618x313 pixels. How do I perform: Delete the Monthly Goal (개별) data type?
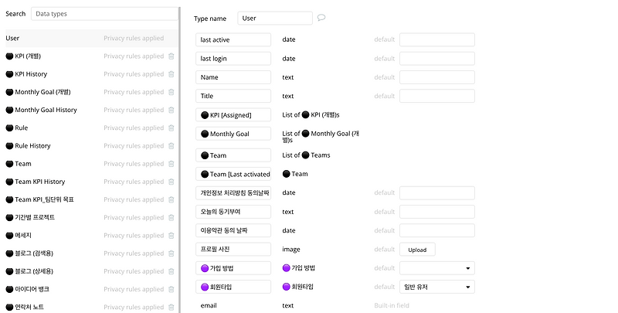pyautogui.click(x=171, y=92)
